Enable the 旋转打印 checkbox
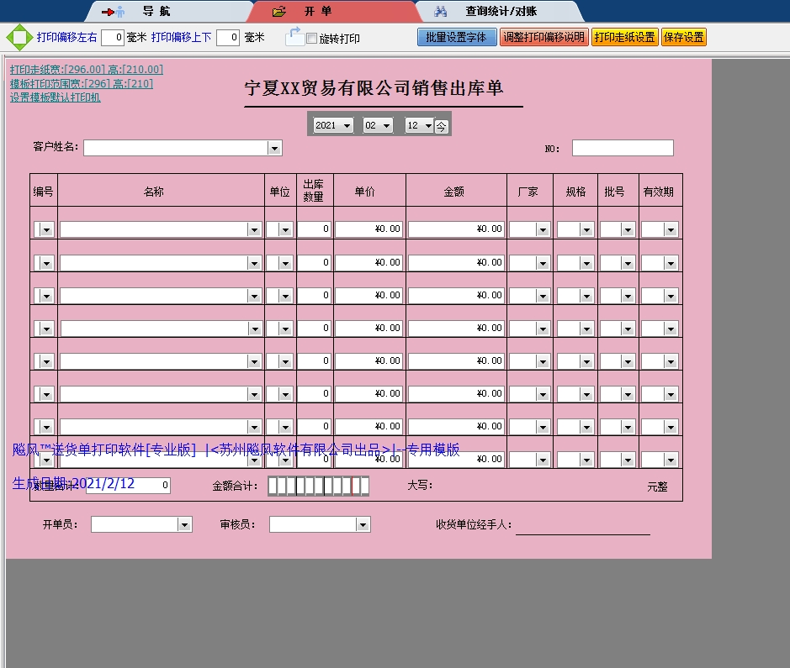790x668 pixels. pyautogui.click(x=311, y=39)
